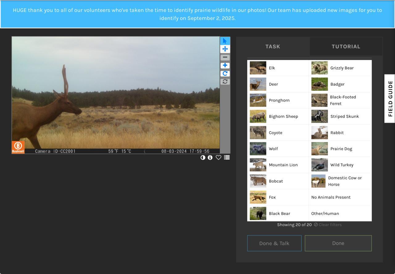
Task: Pick the Prairie Dog option
Action: point(340,149)
